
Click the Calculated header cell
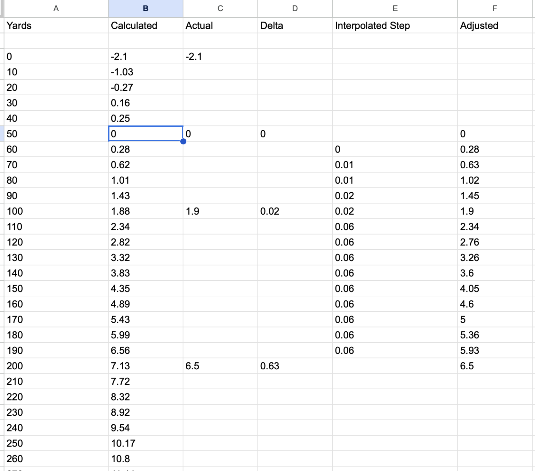(x=145, y=26)
